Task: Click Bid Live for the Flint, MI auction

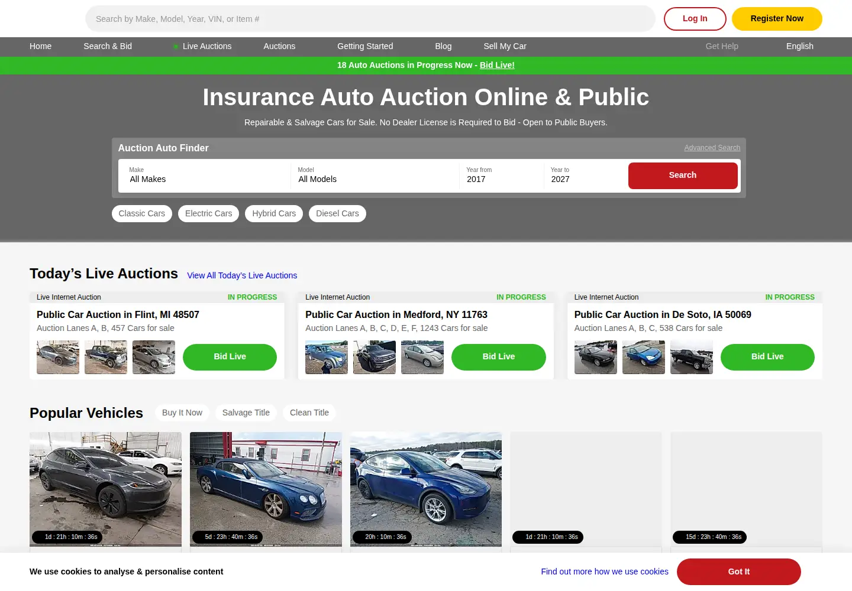Action: tap(230, 357)
